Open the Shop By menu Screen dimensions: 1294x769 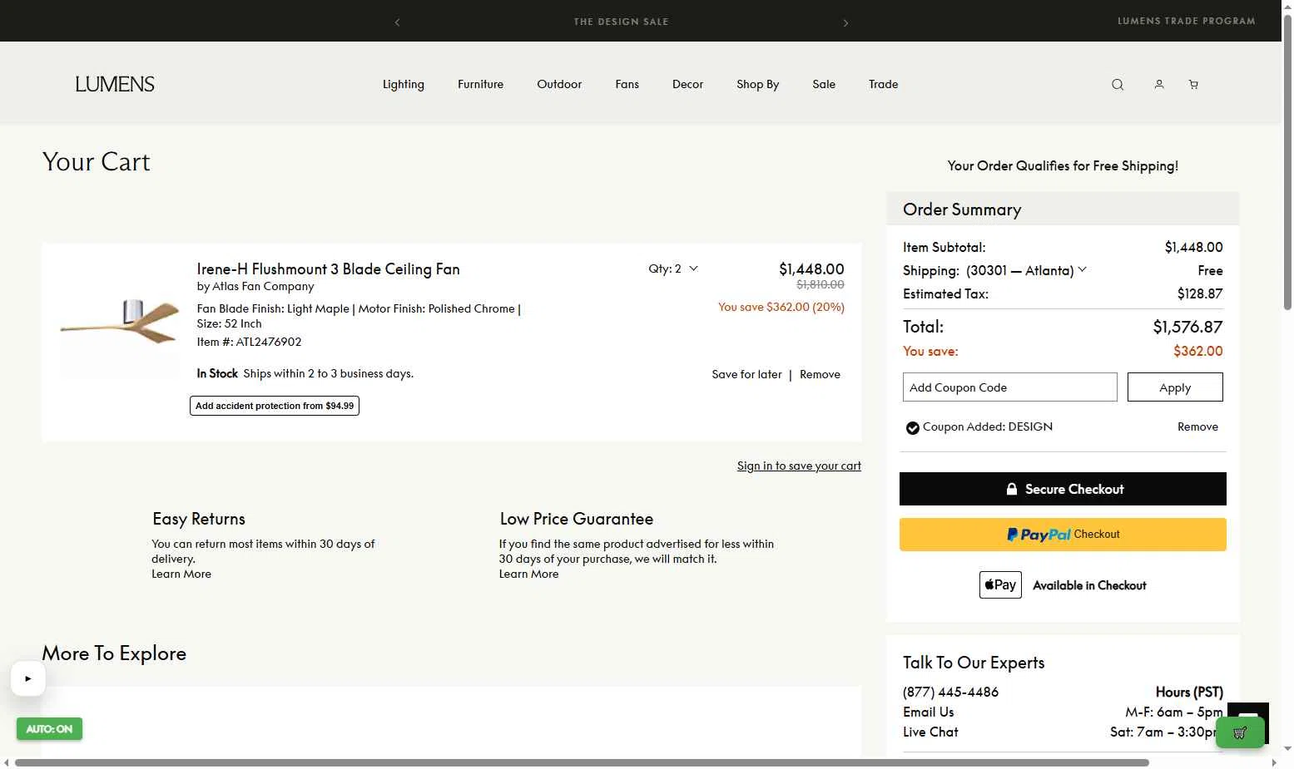pyautogui.click(x=757, y=85)
